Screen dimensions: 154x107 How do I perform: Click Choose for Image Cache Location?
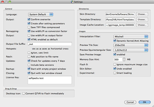(142, 25)
